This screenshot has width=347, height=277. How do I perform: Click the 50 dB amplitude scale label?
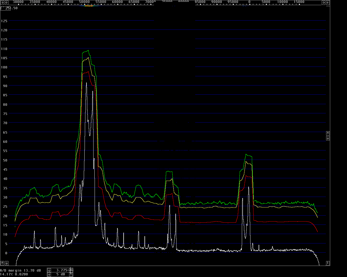pyautogui.click(x=5, y=160)
